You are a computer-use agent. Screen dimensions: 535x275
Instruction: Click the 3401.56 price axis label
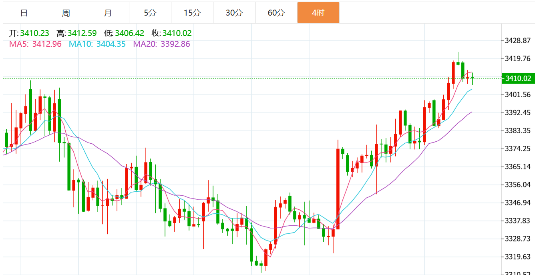(x=518, y=95)
